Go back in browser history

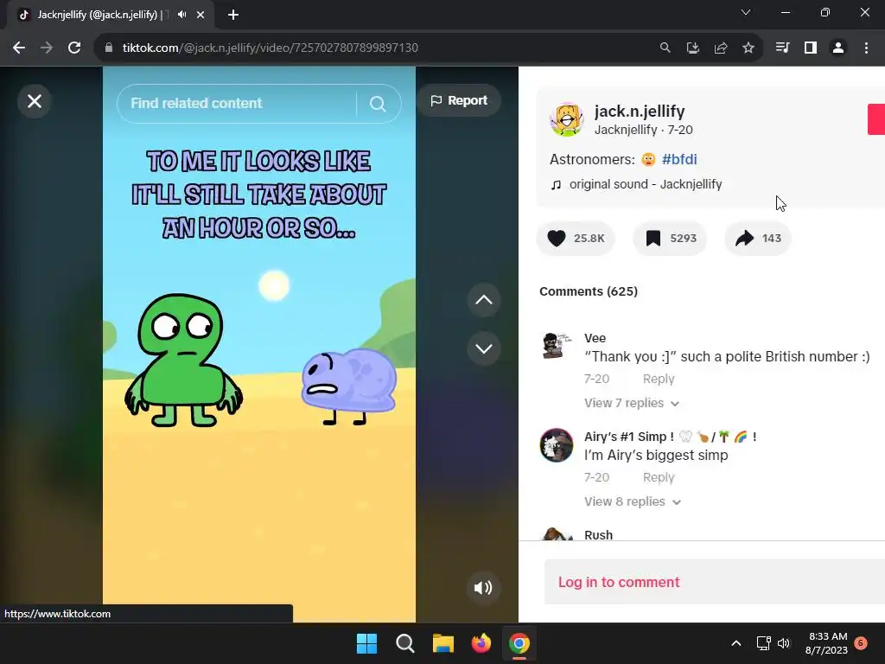19,48
